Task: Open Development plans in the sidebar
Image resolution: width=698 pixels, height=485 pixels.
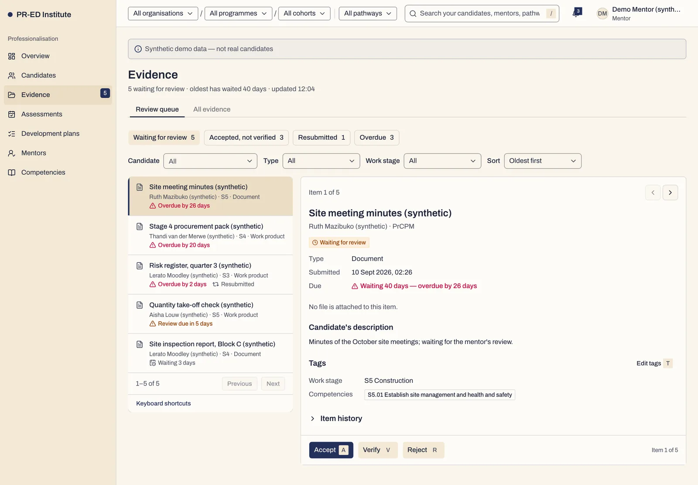Action: [x=58, y=134]
